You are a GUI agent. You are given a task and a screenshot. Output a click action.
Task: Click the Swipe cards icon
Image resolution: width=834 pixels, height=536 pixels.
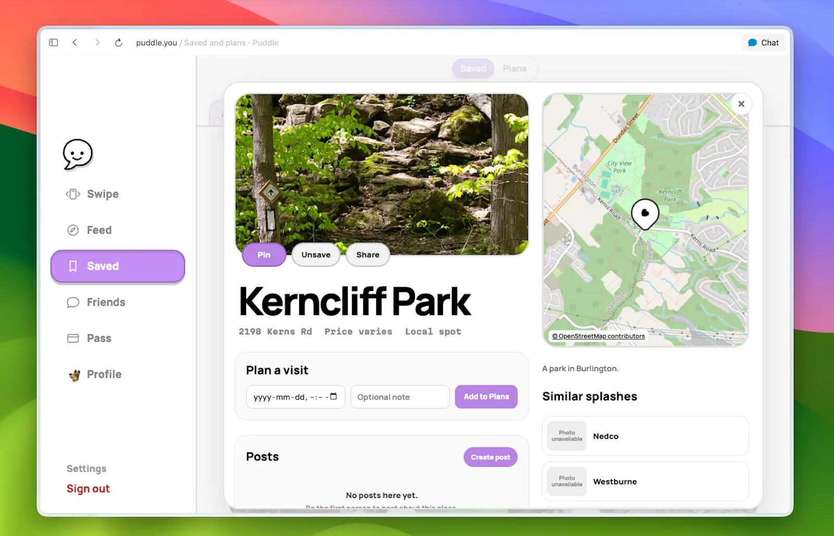(73, 194)
